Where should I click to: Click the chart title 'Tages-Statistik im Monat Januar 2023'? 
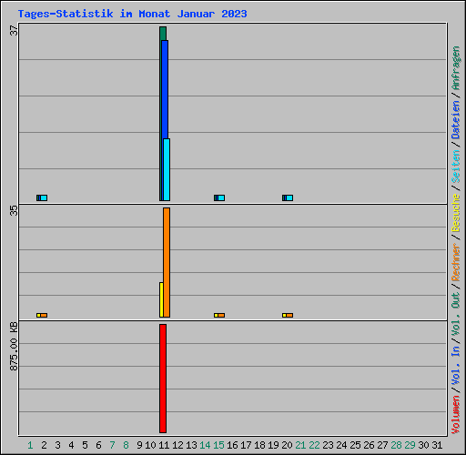pyautogui.click(x=132, y=14)
